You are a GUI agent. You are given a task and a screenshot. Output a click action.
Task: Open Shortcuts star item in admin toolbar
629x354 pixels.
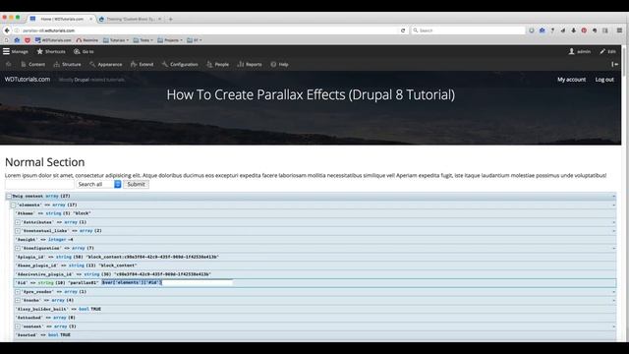pyautogui.click(x=51, y=51)
